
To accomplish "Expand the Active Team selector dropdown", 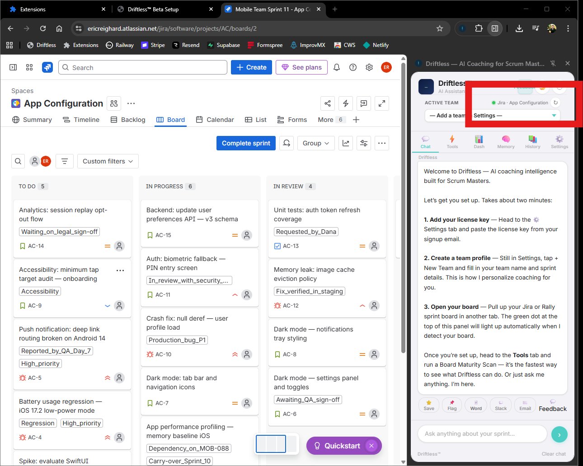I will click(x=554, y=116).
